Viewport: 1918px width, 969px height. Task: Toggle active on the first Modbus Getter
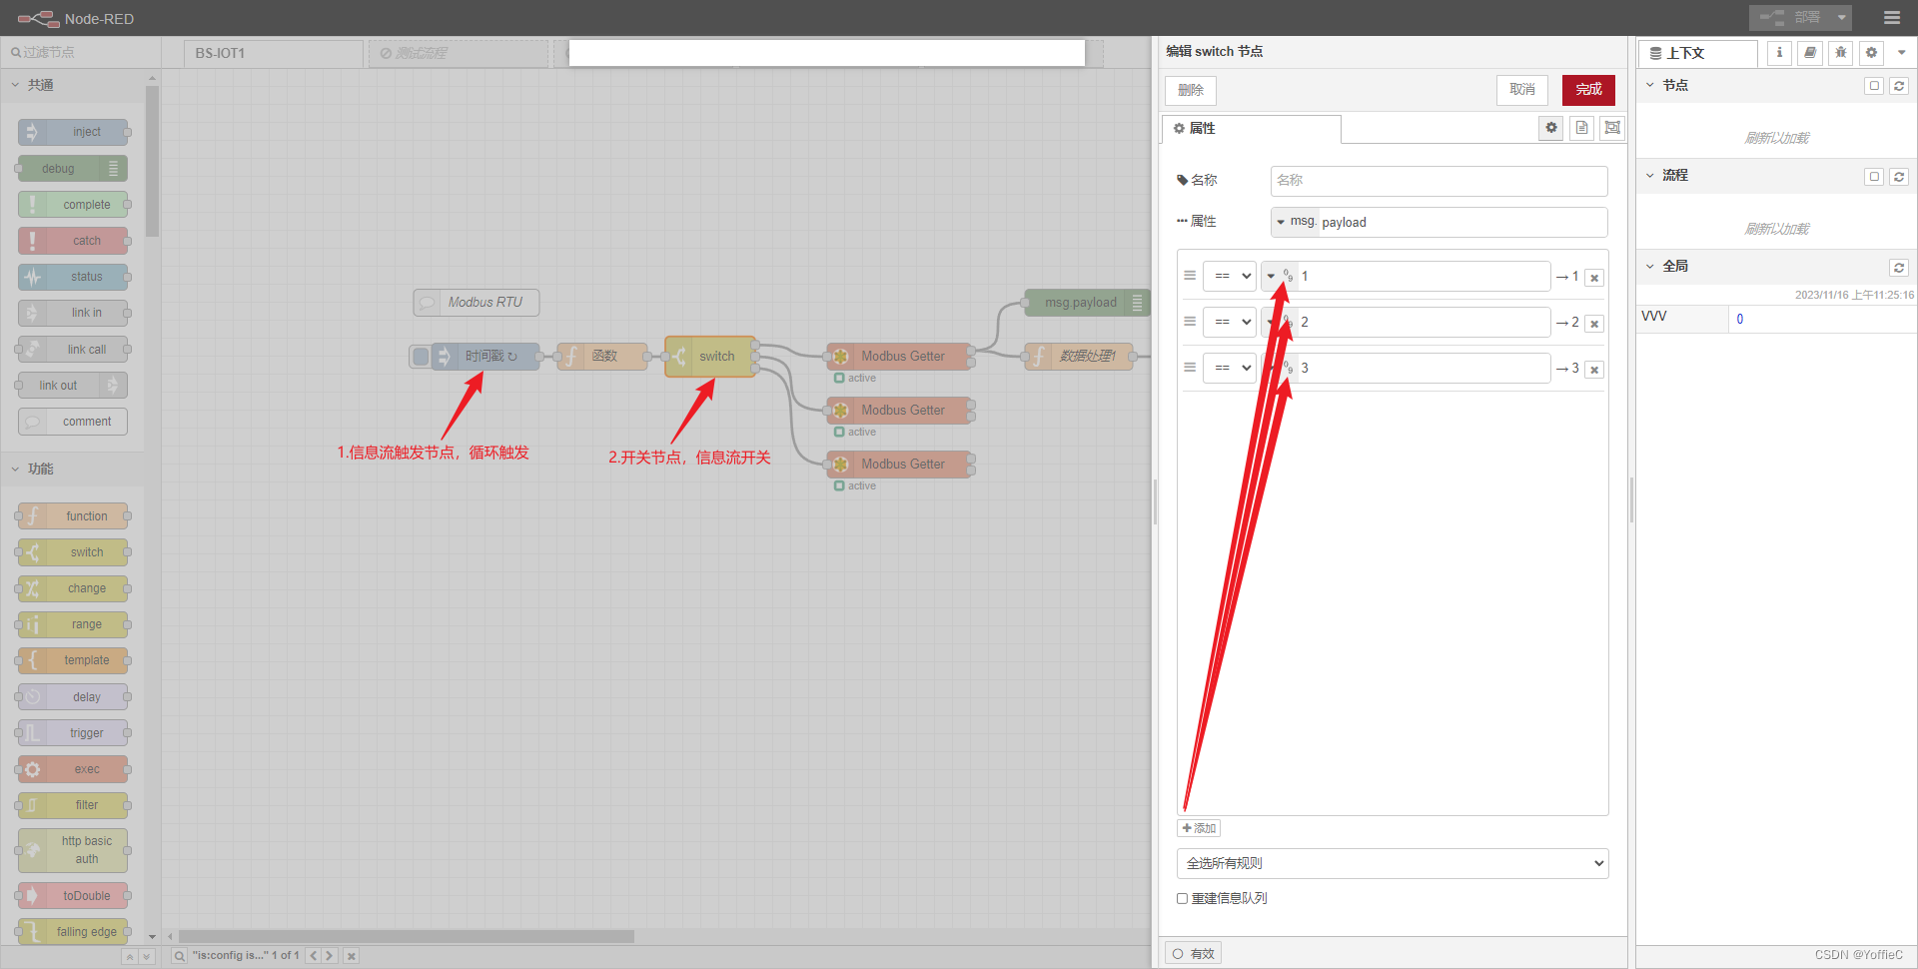[840, 379]
